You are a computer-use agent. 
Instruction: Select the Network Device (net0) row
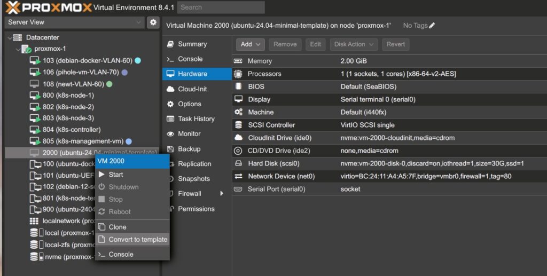[389, 176]
